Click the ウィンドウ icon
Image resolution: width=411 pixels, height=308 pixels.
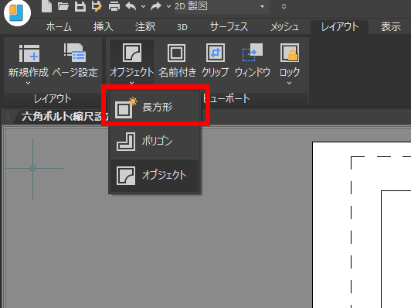coord(253,53)
